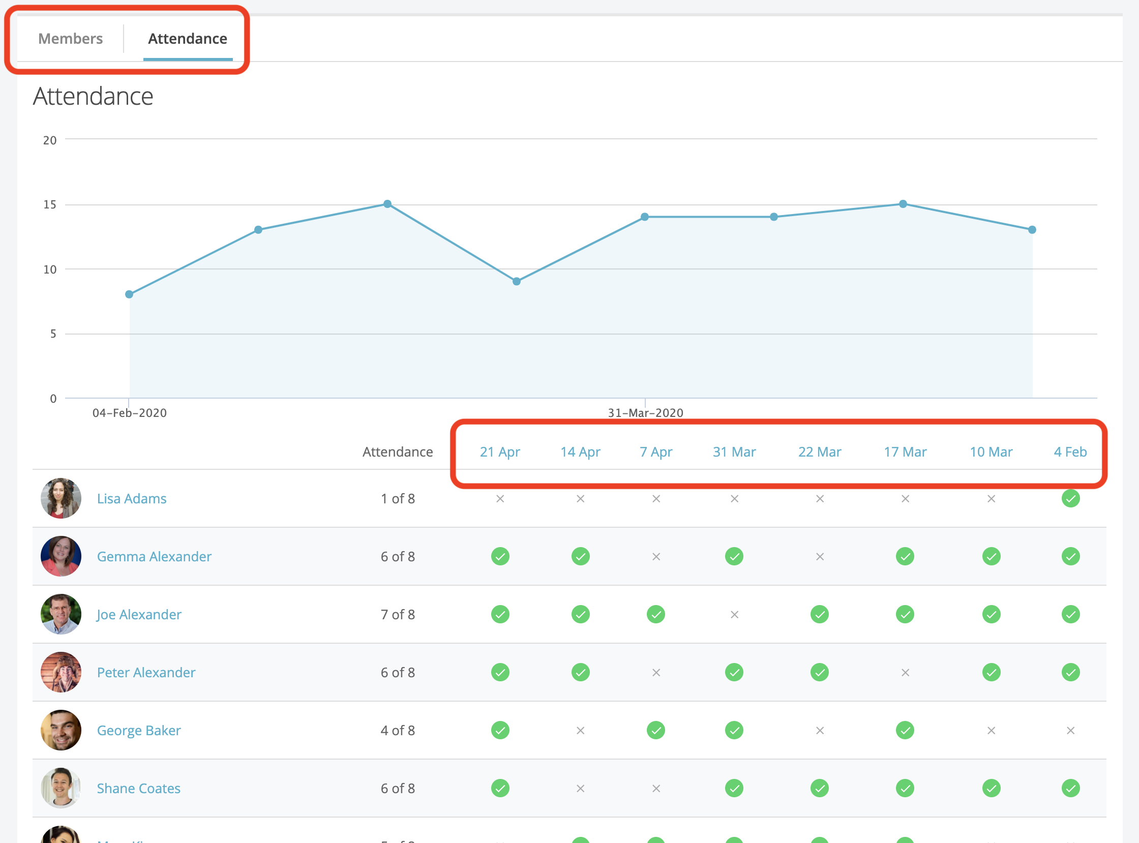Click Shane Coates' X mark for 14 Apr
1139x843 pixels.
580,789
